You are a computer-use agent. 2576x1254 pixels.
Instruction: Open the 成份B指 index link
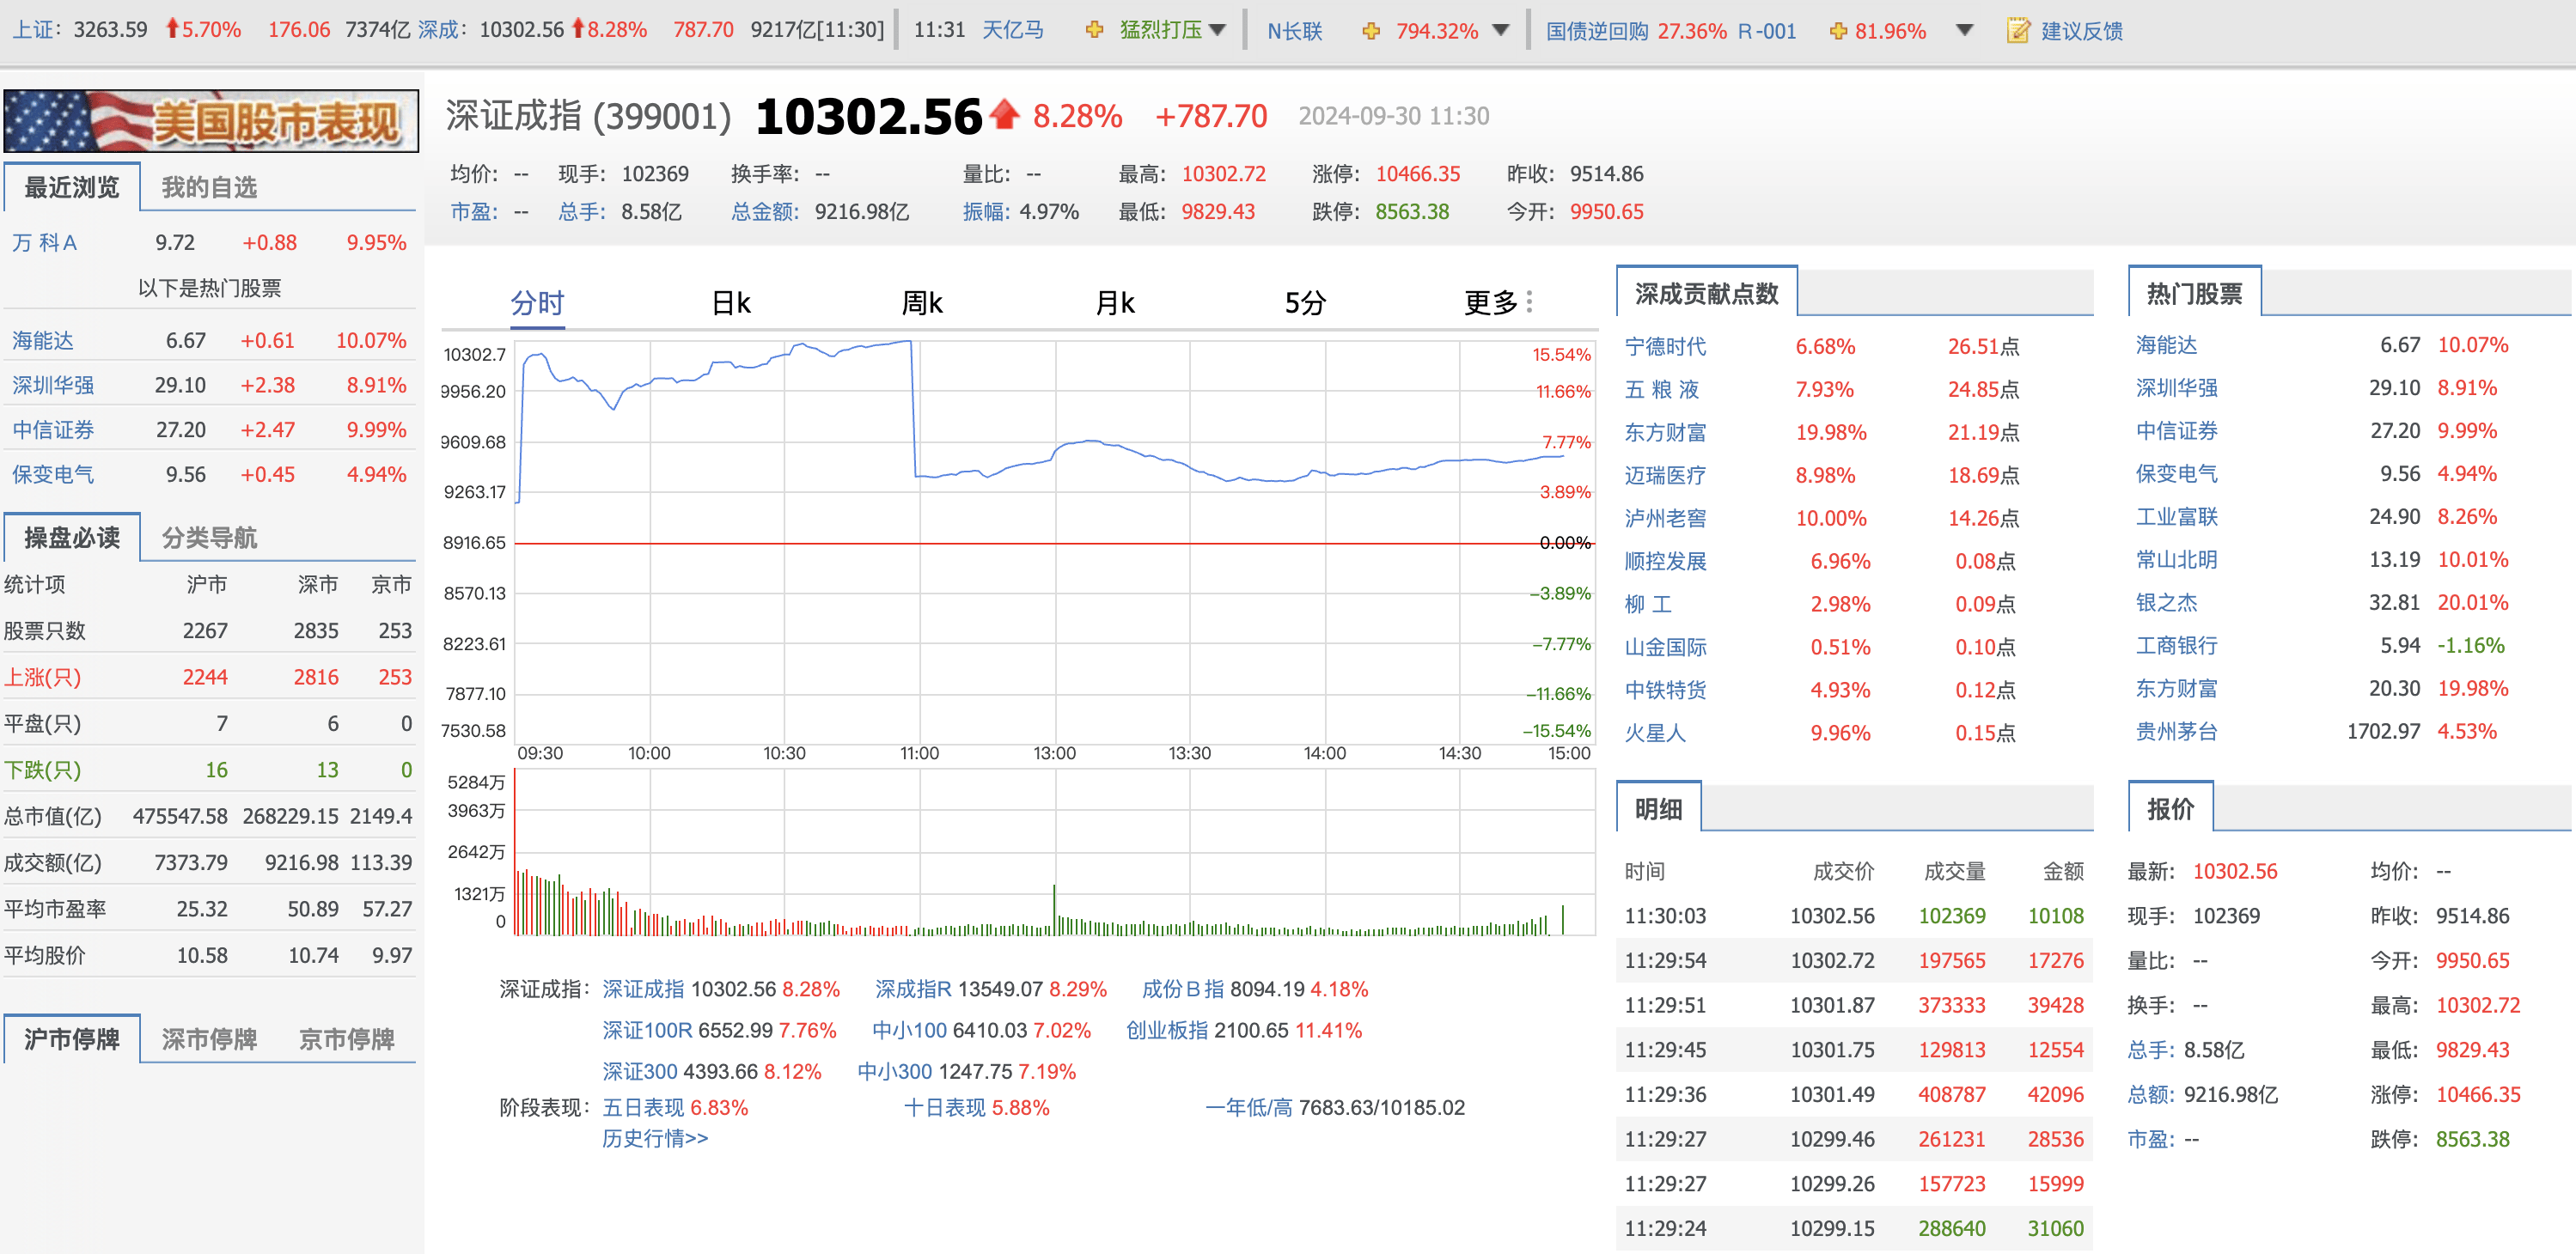tap(1183, 989)
